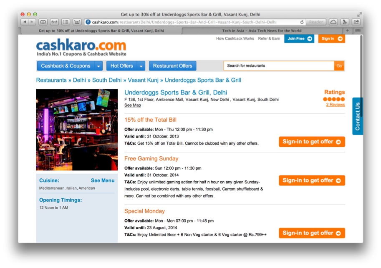Click the Reader button in address bar
This screenshot has width=381, height=268.
click(316, 22)
